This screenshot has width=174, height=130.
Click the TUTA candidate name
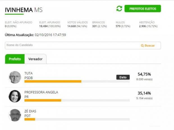(x=29, y=73)
